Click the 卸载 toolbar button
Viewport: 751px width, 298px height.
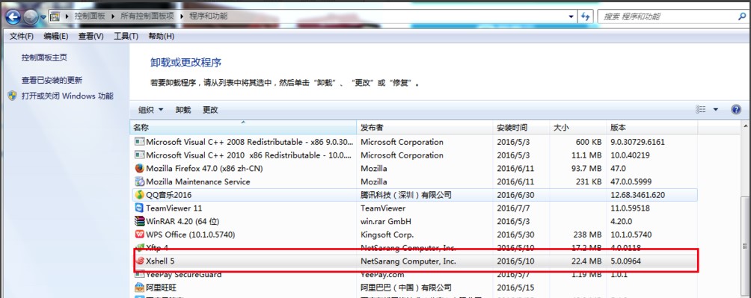pyautogui.click(x=183, y=110)
